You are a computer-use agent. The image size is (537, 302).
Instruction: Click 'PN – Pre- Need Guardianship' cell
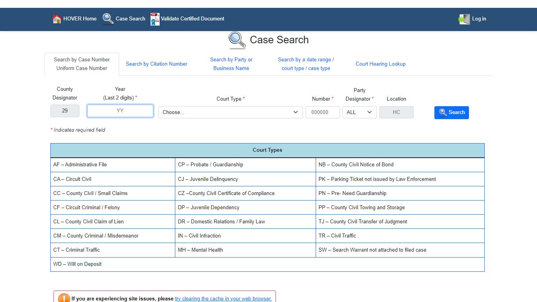[x=400, y=193]
